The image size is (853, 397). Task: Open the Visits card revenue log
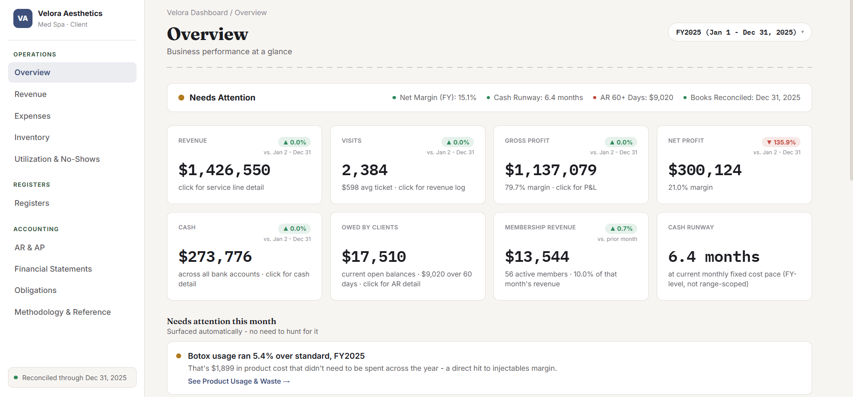click(408, 165)
